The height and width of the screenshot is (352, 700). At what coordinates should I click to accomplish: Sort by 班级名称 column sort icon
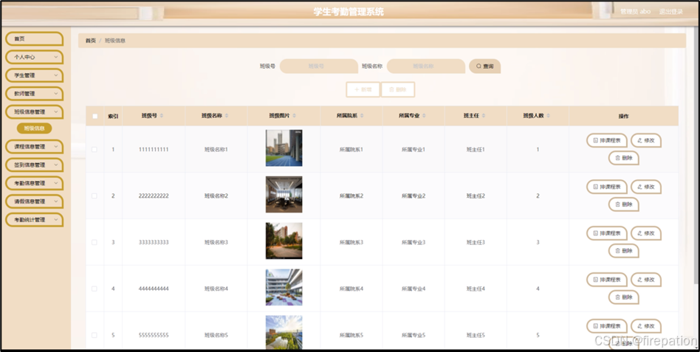[x=227, y=116]
